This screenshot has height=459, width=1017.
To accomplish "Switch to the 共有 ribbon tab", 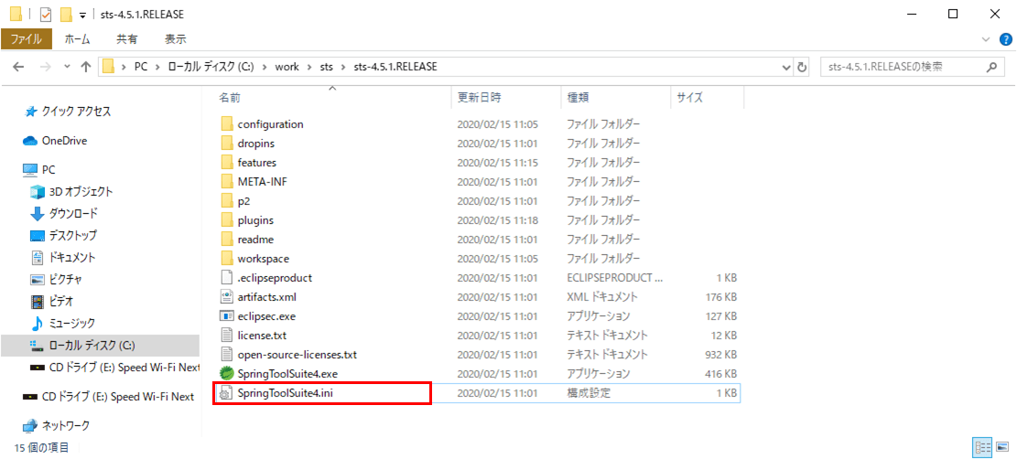I will (x=127, y=39).
